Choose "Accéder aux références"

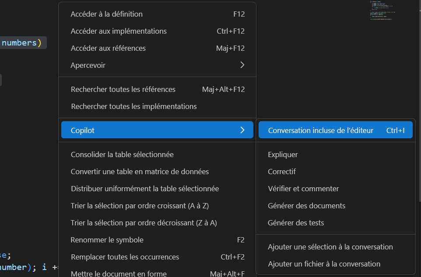pos(109,48)
